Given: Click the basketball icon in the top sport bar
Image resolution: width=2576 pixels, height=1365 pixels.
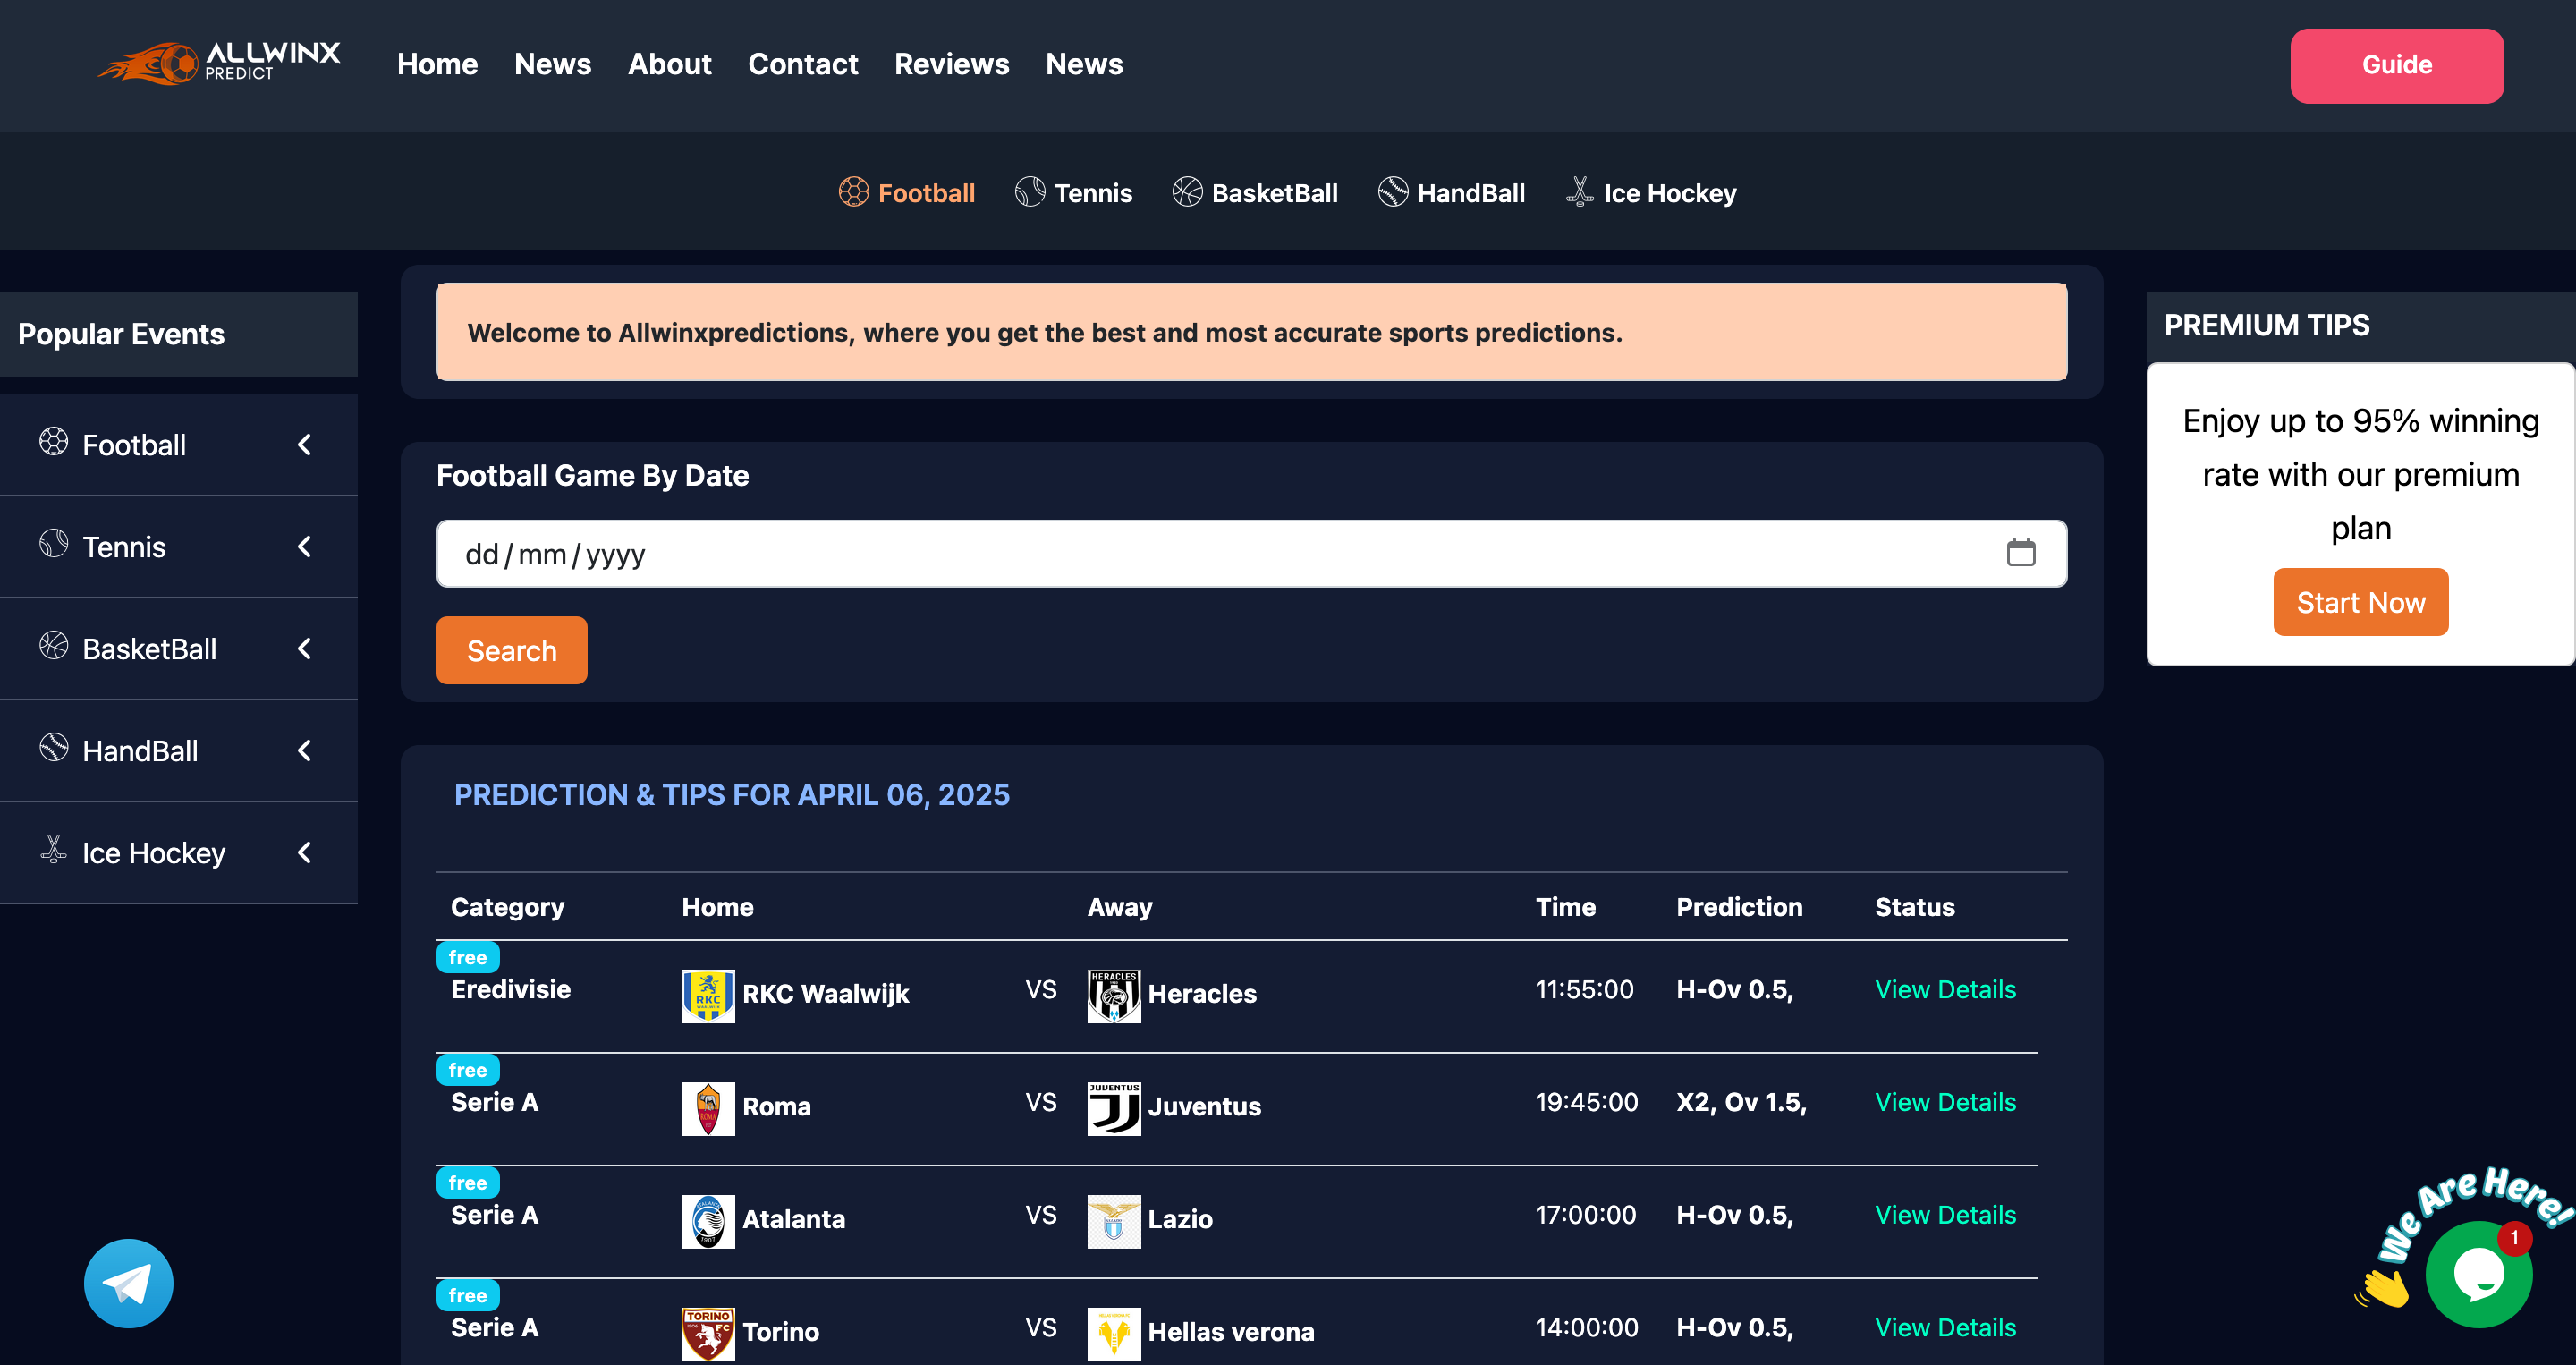Looking at the screenshot, I should [1187, 192].
